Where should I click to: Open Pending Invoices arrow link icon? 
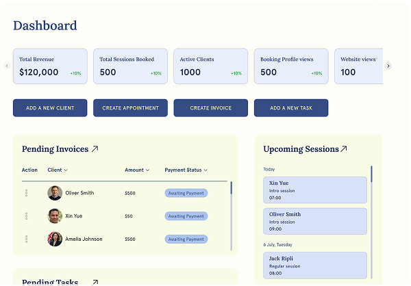click(95, 148)
